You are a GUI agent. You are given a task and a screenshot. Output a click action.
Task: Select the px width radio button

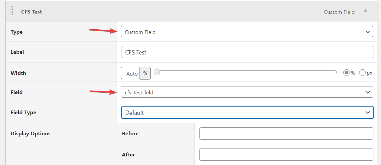coord(362,73)
